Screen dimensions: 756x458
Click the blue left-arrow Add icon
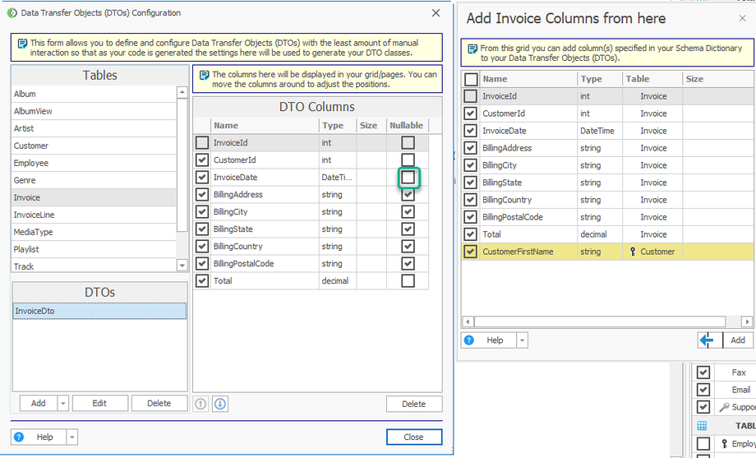pyautogui.click(x=707, y=340)
